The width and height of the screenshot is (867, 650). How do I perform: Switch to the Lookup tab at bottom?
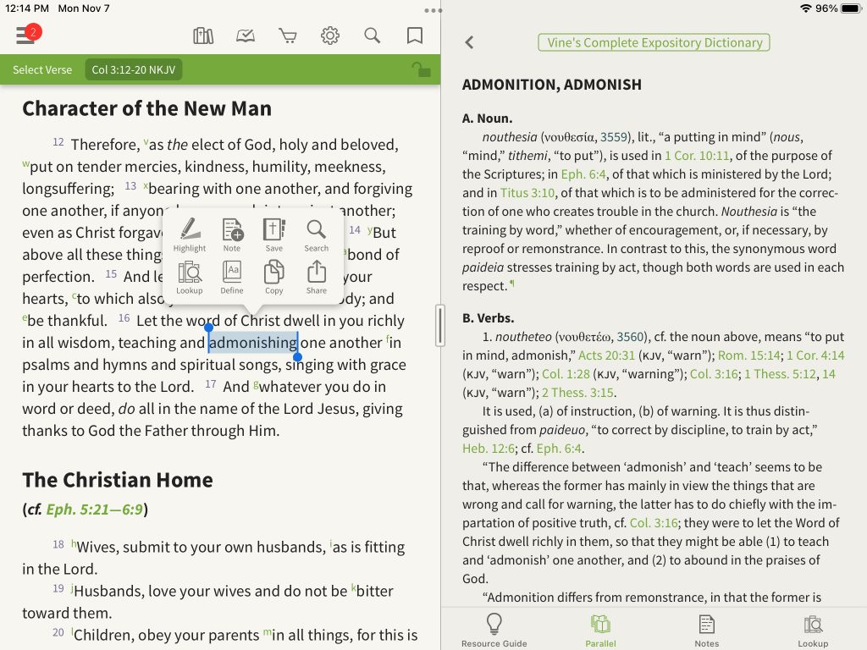[813, 630]
